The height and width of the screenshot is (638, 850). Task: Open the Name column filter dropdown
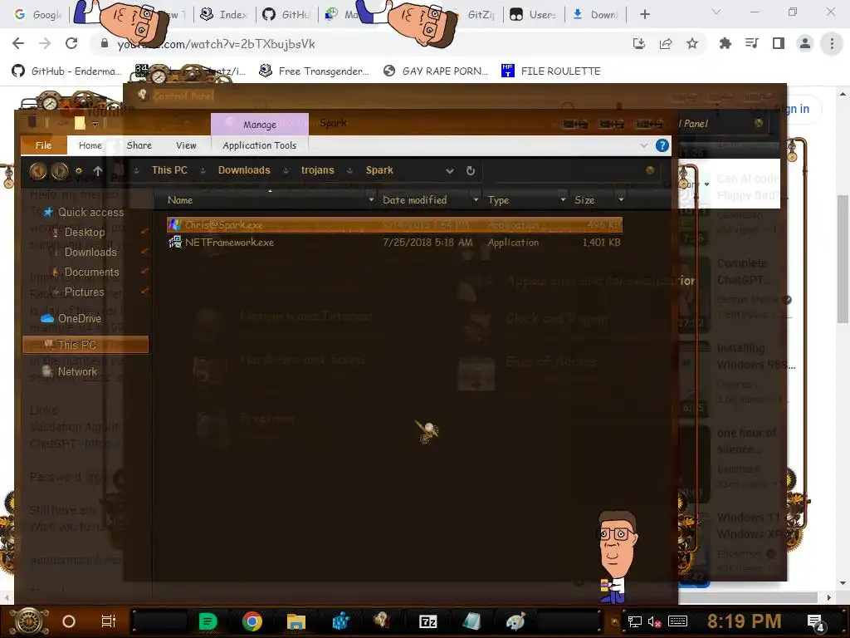click(371, 200)
